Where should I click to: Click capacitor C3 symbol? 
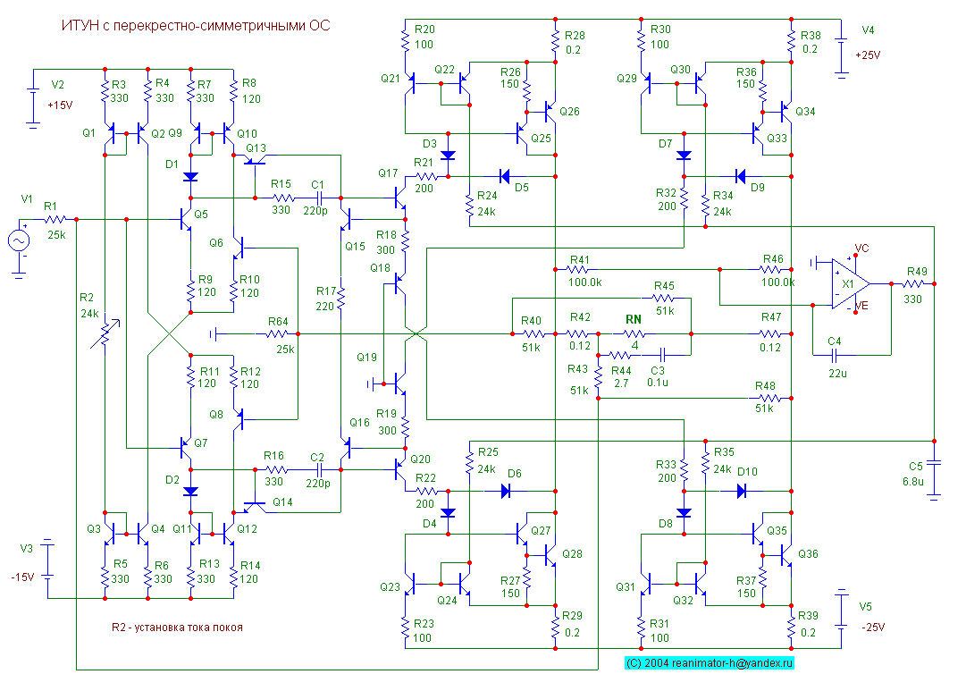662,355
